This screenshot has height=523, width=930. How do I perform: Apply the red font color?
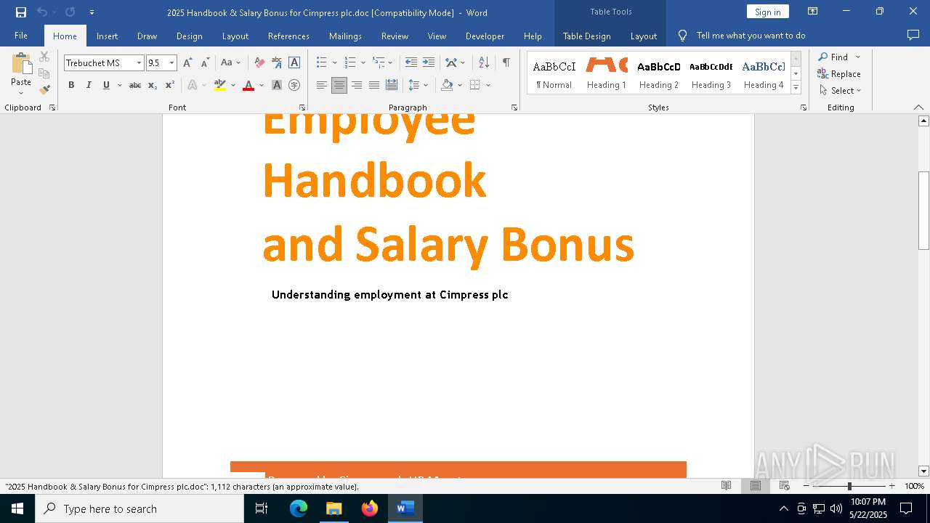[248, 85]
